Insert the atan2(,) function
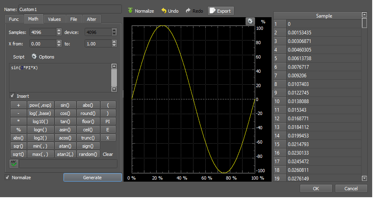The width and height of the screenshot is (373, 198). 65,154
